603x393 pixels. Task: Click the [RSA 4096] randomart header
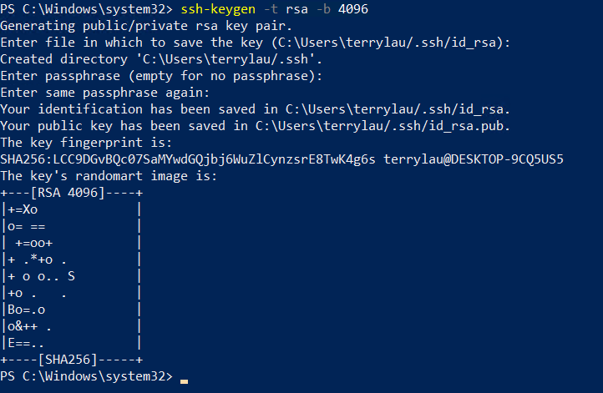pos(68,193)
